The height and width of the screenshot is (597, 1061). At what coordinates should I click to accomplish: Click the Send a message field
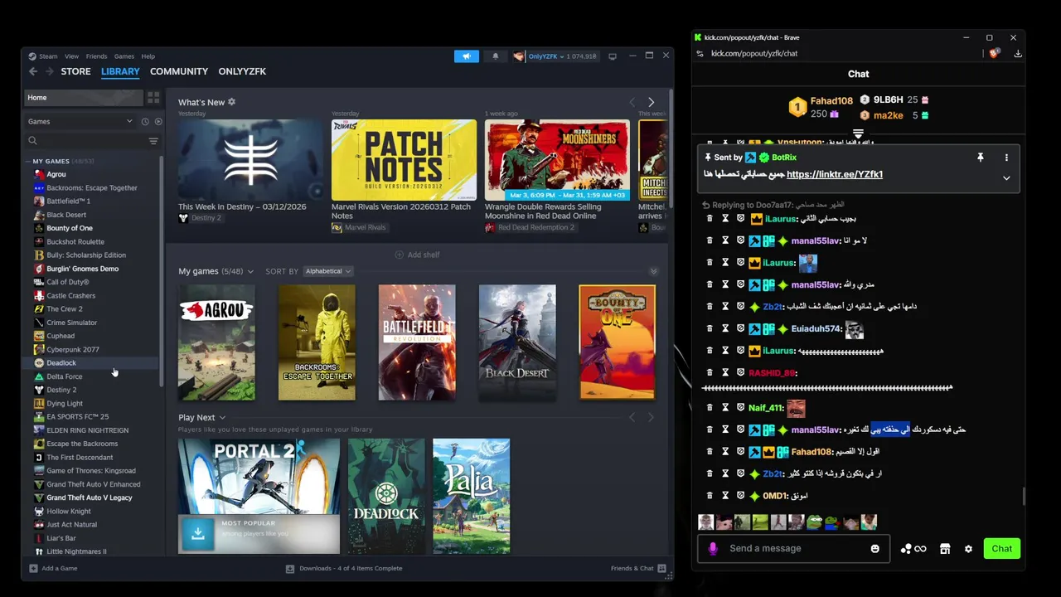pyautogui.click(x=794, y=549)
